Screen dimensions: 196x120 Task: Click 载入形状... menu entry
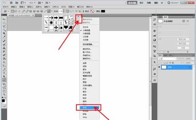tap(87, 52)
